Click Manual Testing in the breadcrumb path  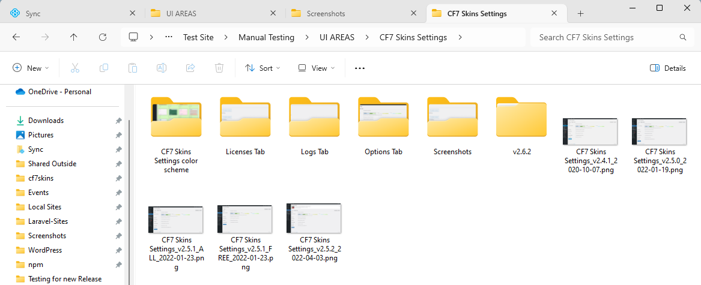(266, 37)
